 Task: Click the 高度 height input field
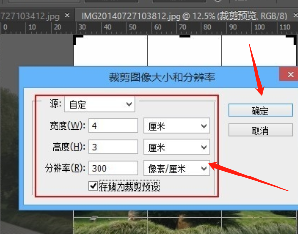pyautogui.click(x=113, y=147)
